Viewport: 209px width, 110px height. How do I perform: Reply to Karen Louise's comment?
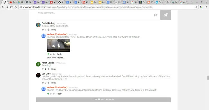[x=54, y=69]
